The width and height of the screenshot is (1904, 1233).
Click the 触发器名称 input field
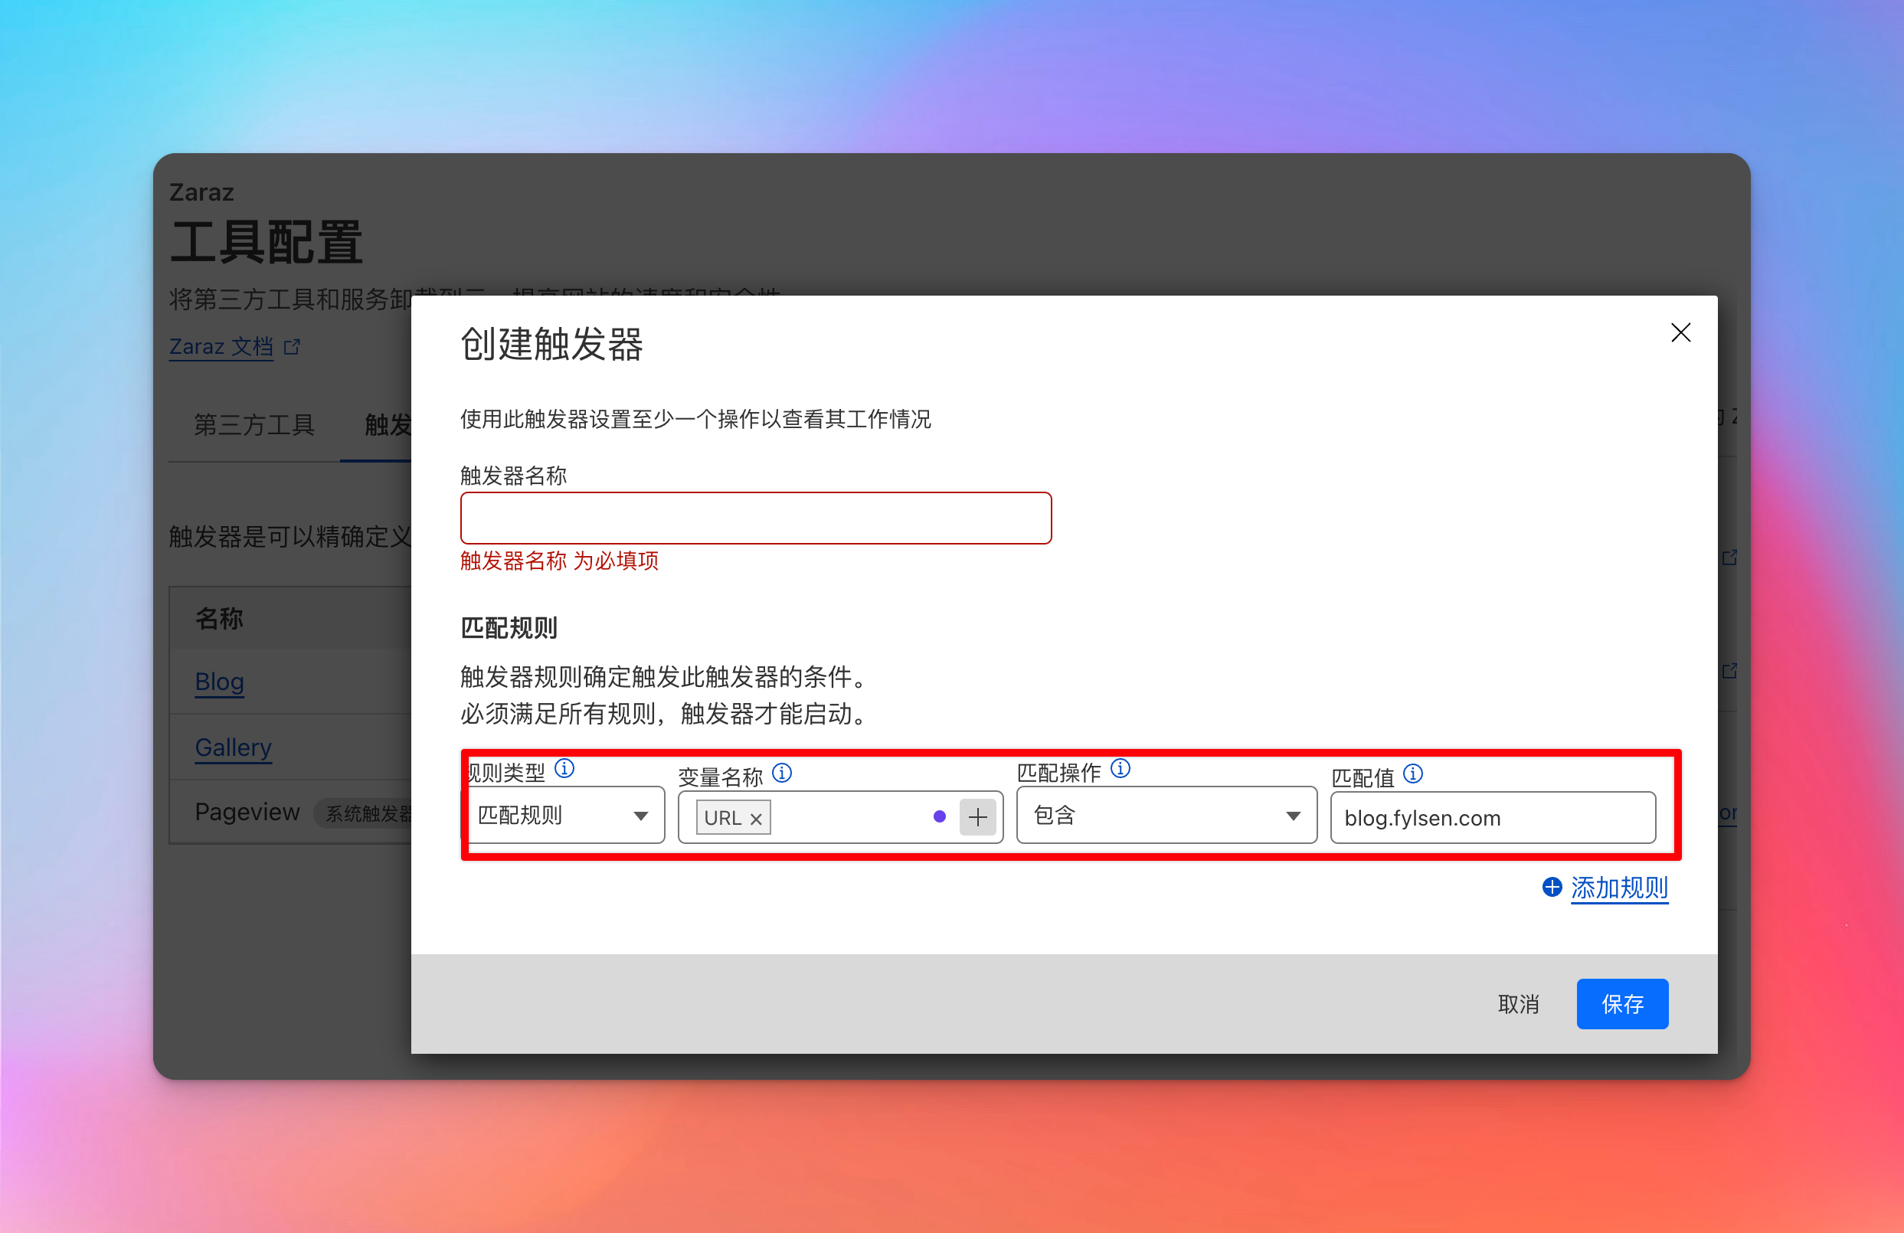(755, 518)
